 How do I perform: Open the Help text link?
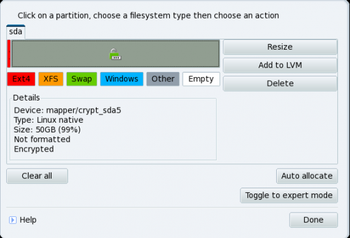pos(28,220)
